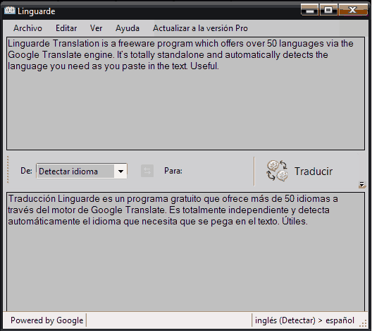Click the Linguarde book icon in title bar

pyautogui.click(x=10, y=11)
